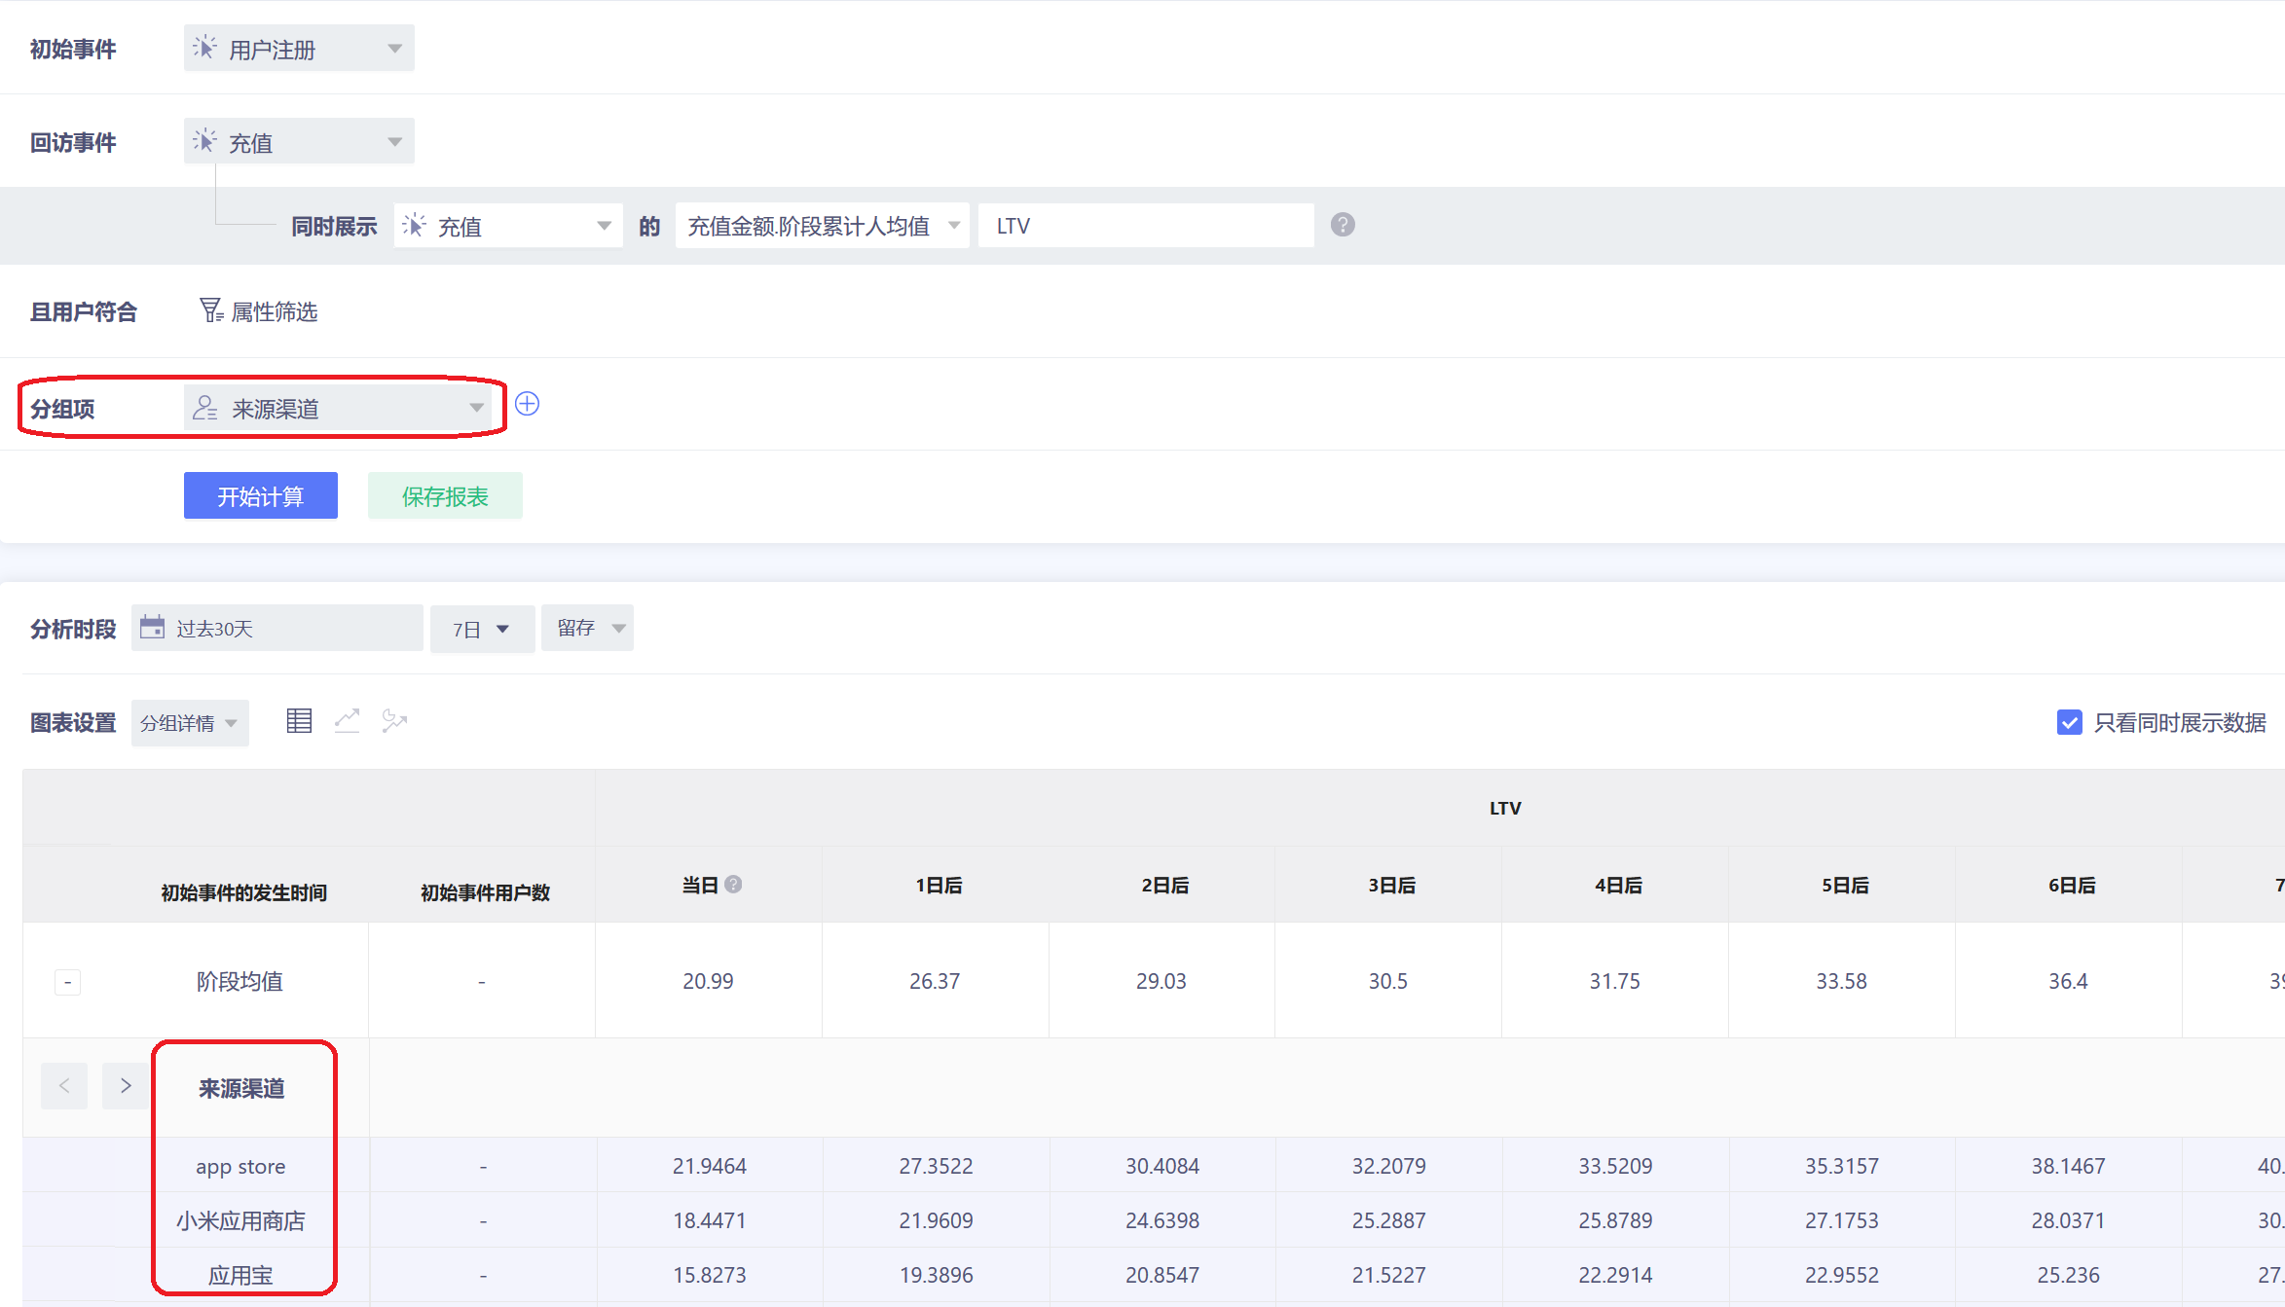Select the app store row label
Image resolution: width=2285 pixels, height=1307 pixels.
click(240, 1167)
